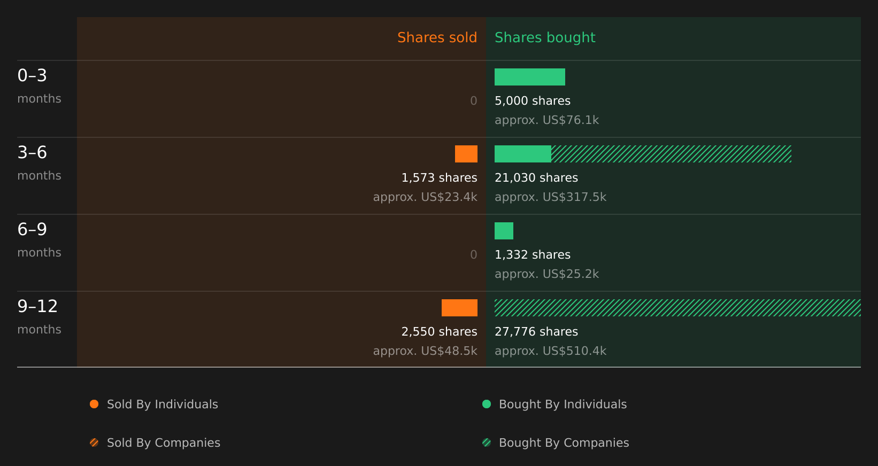
Task: Click the solid green bar for 3–6 months
Action: 523,154
